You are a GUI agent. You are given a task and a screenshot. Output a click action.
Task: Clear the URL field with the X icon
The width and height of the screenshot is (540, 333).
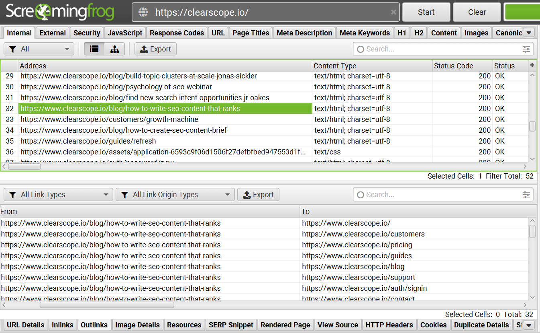pyautogui.click(x=393, y=12)
